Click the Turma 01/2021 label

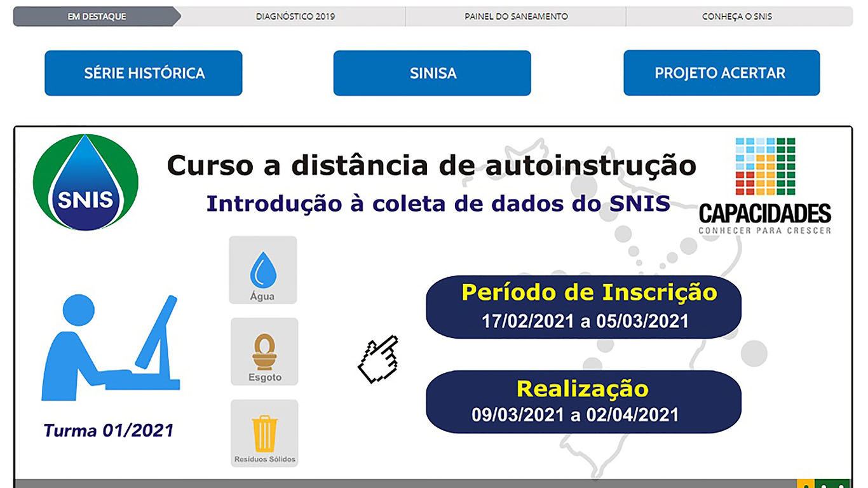click(109, 431)
